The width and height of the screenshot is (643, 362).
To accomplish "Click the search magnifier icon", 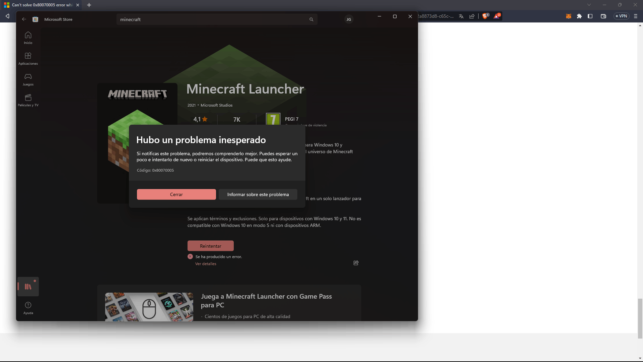I will pos(311,19).
